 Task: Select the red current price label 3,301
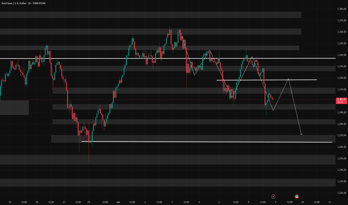click(342, 101)
